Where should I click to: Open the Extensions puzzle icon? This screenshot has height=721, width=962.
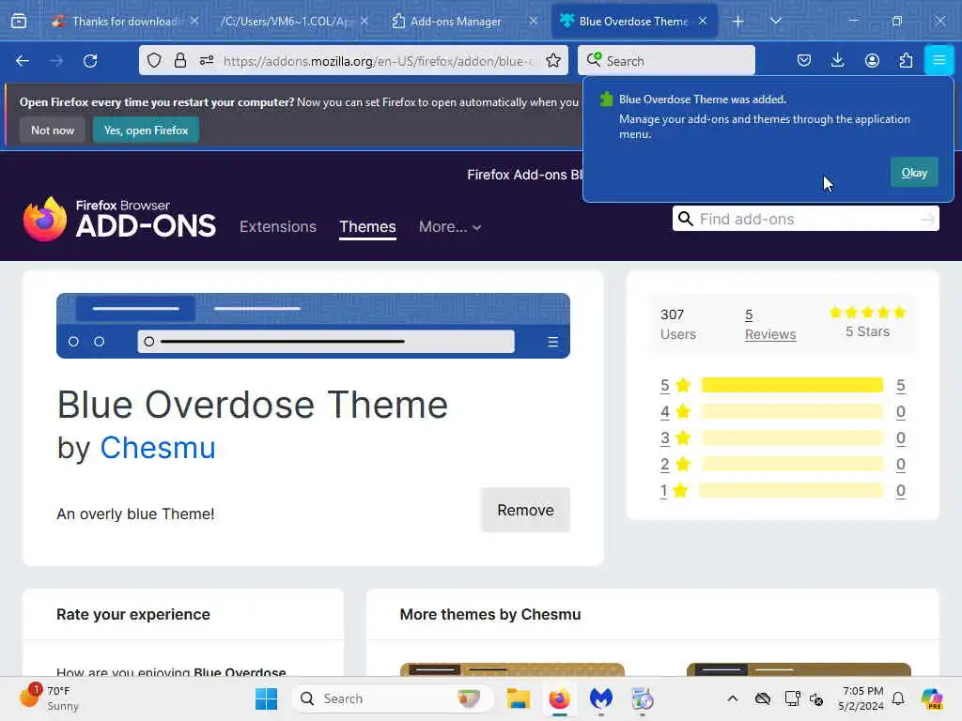click(906, 61)
